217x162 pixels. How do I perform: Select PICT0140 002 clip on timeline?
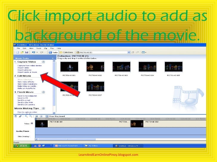coord(168,124)
